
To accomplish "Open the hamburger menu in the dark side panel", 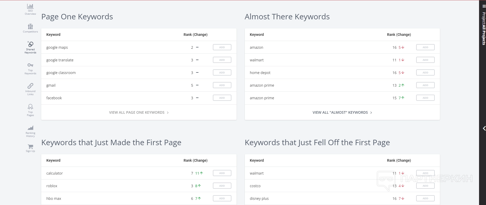I will point(484,6).
